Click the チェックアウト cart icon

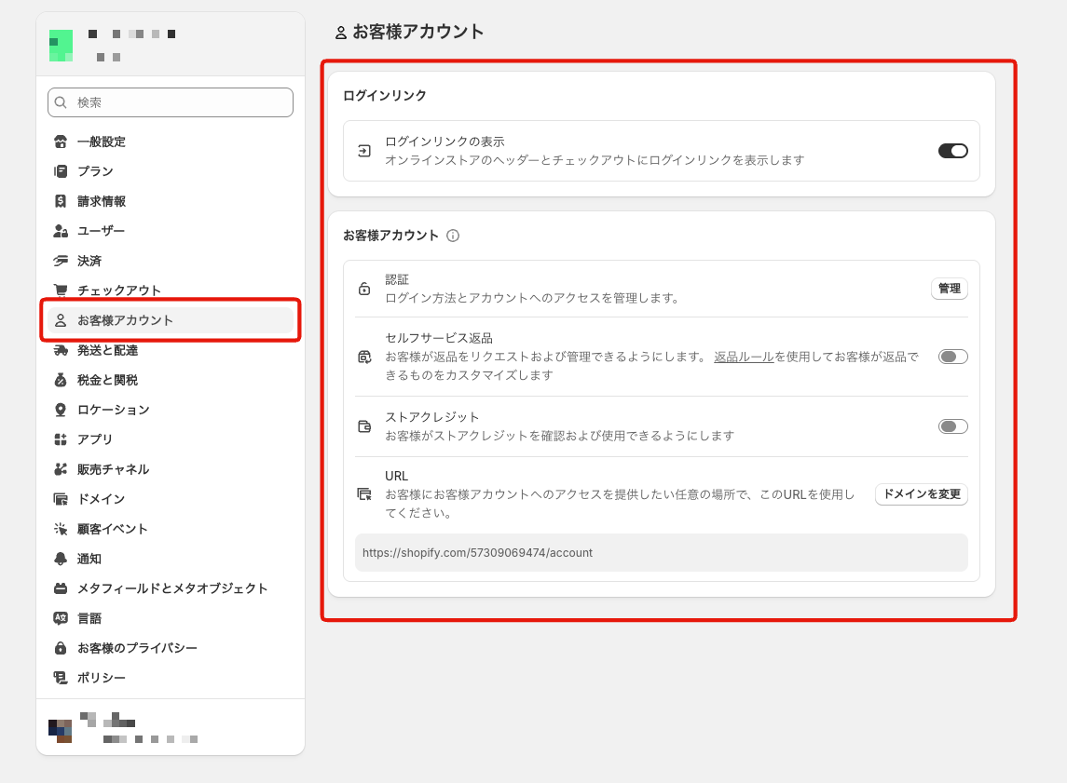click(x=61, y=290)
